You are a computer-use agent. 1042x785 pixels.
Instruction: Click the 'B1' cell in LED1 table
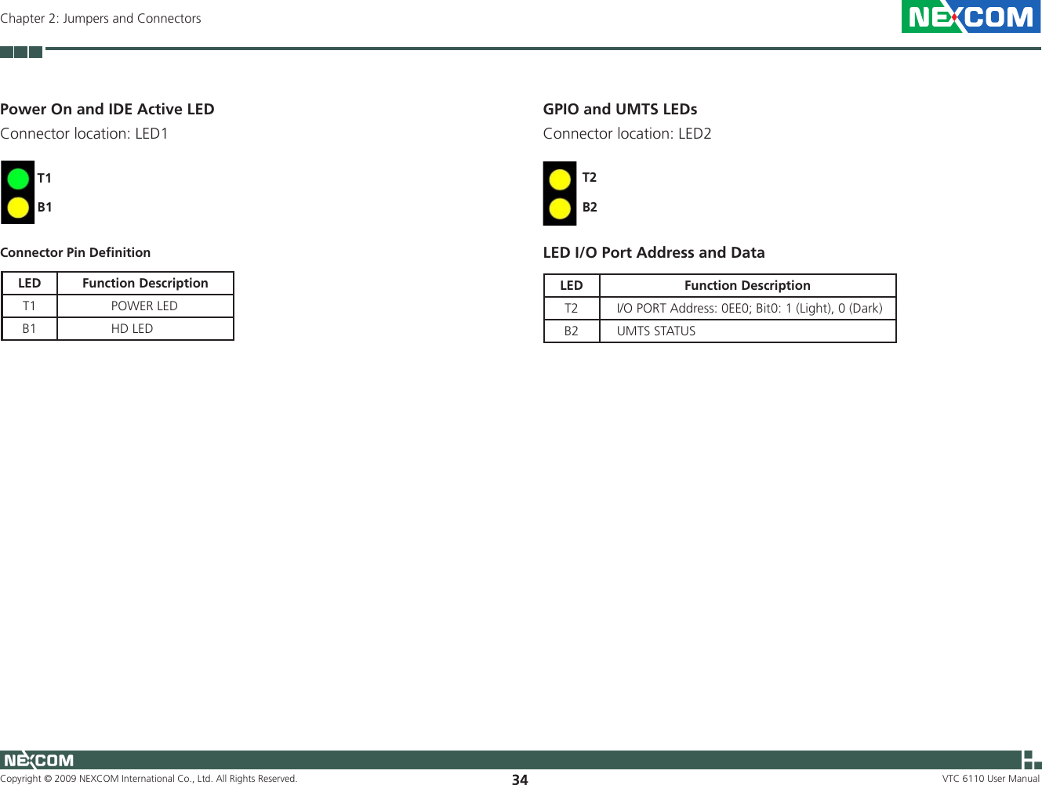[29, 328]
